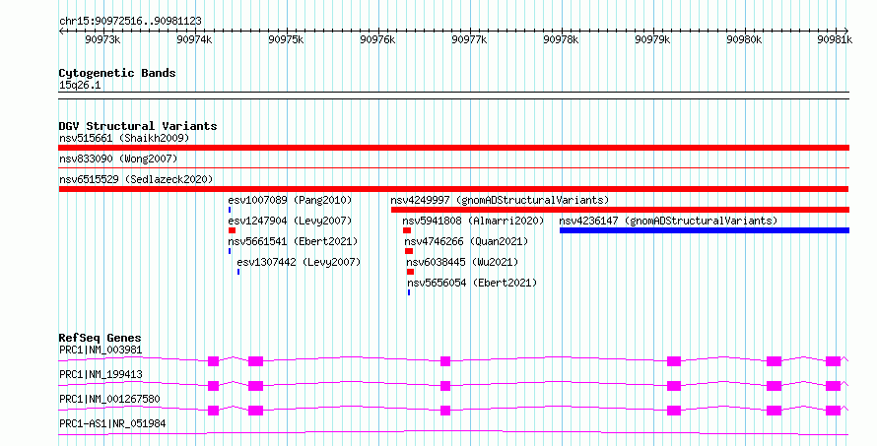
Task: Open the nsv5656054 (Ebert2021) variant label
Action: click(472, 283)
